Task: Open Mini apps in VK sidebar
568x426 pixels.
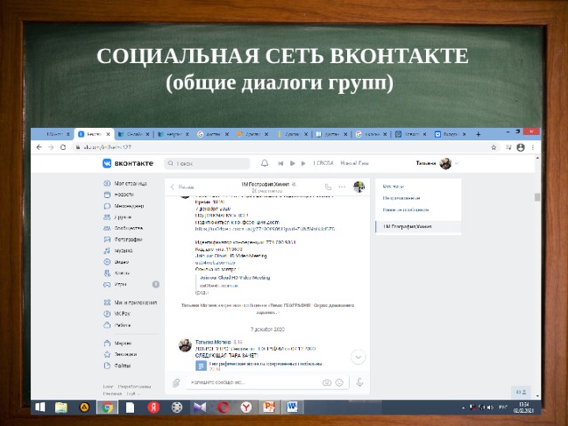Action: (130, 303)
